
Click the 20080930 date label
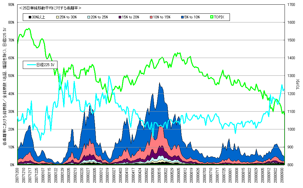282,175
